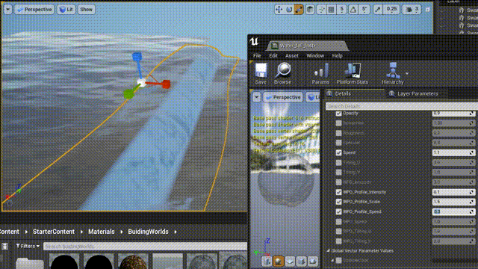The width and height of the screenshot is (478, 269).
Task: Enable the Tiling_V parameter checkbox
Action: point(338,173)
